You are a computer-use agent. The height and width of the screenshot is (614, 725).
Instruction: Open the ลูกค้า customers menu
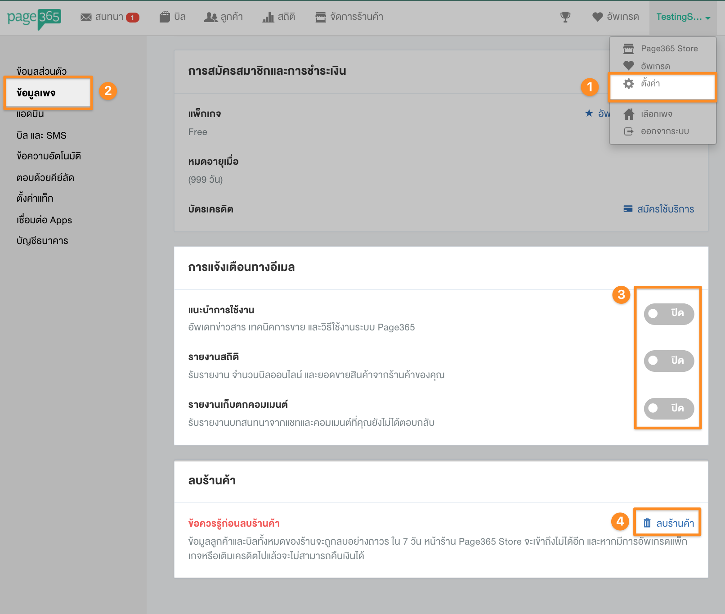[x=224, y=17]
